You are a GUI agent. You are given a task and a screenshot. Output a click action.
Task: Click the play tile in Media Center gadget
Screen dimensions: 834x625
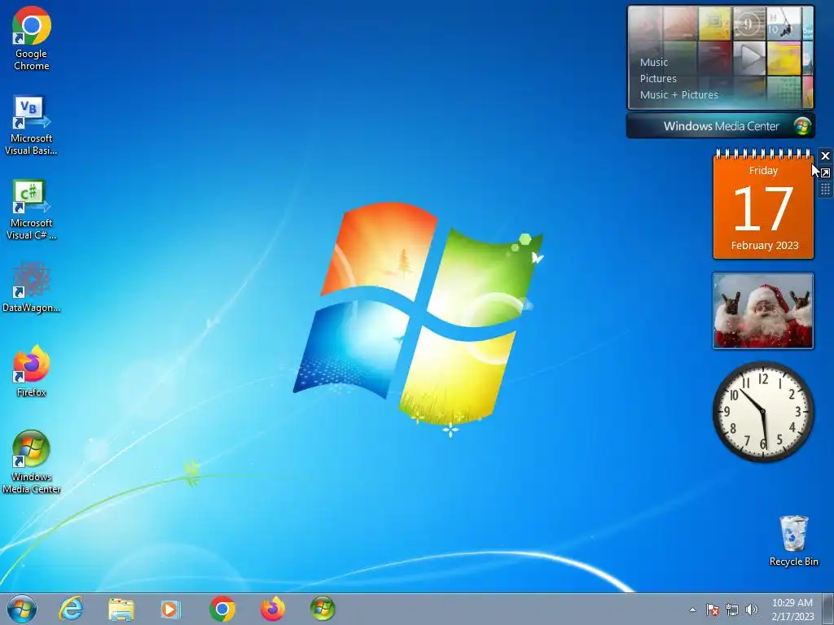[749, 58]
